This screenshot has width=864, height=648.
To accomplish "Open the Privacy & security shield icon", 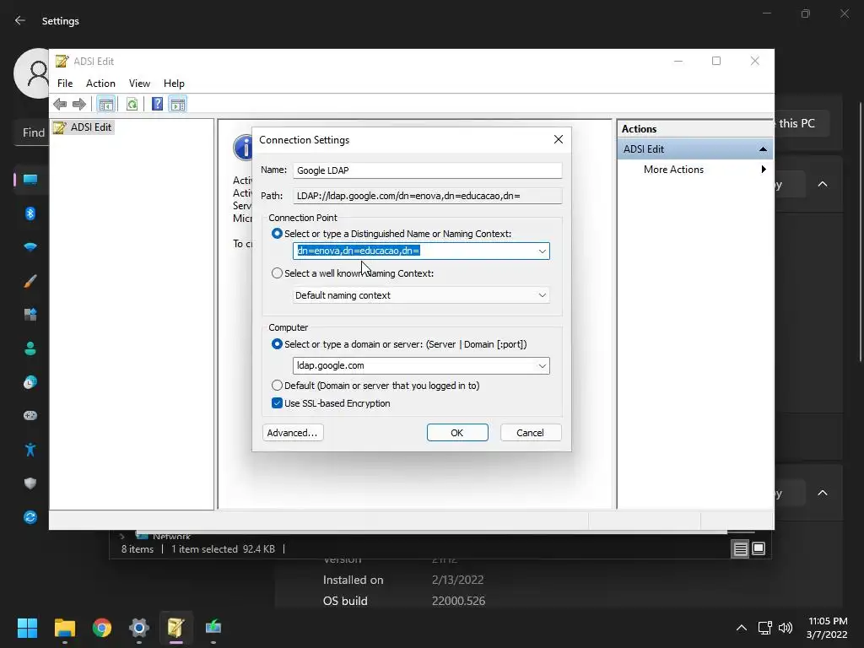I will 30,483.
